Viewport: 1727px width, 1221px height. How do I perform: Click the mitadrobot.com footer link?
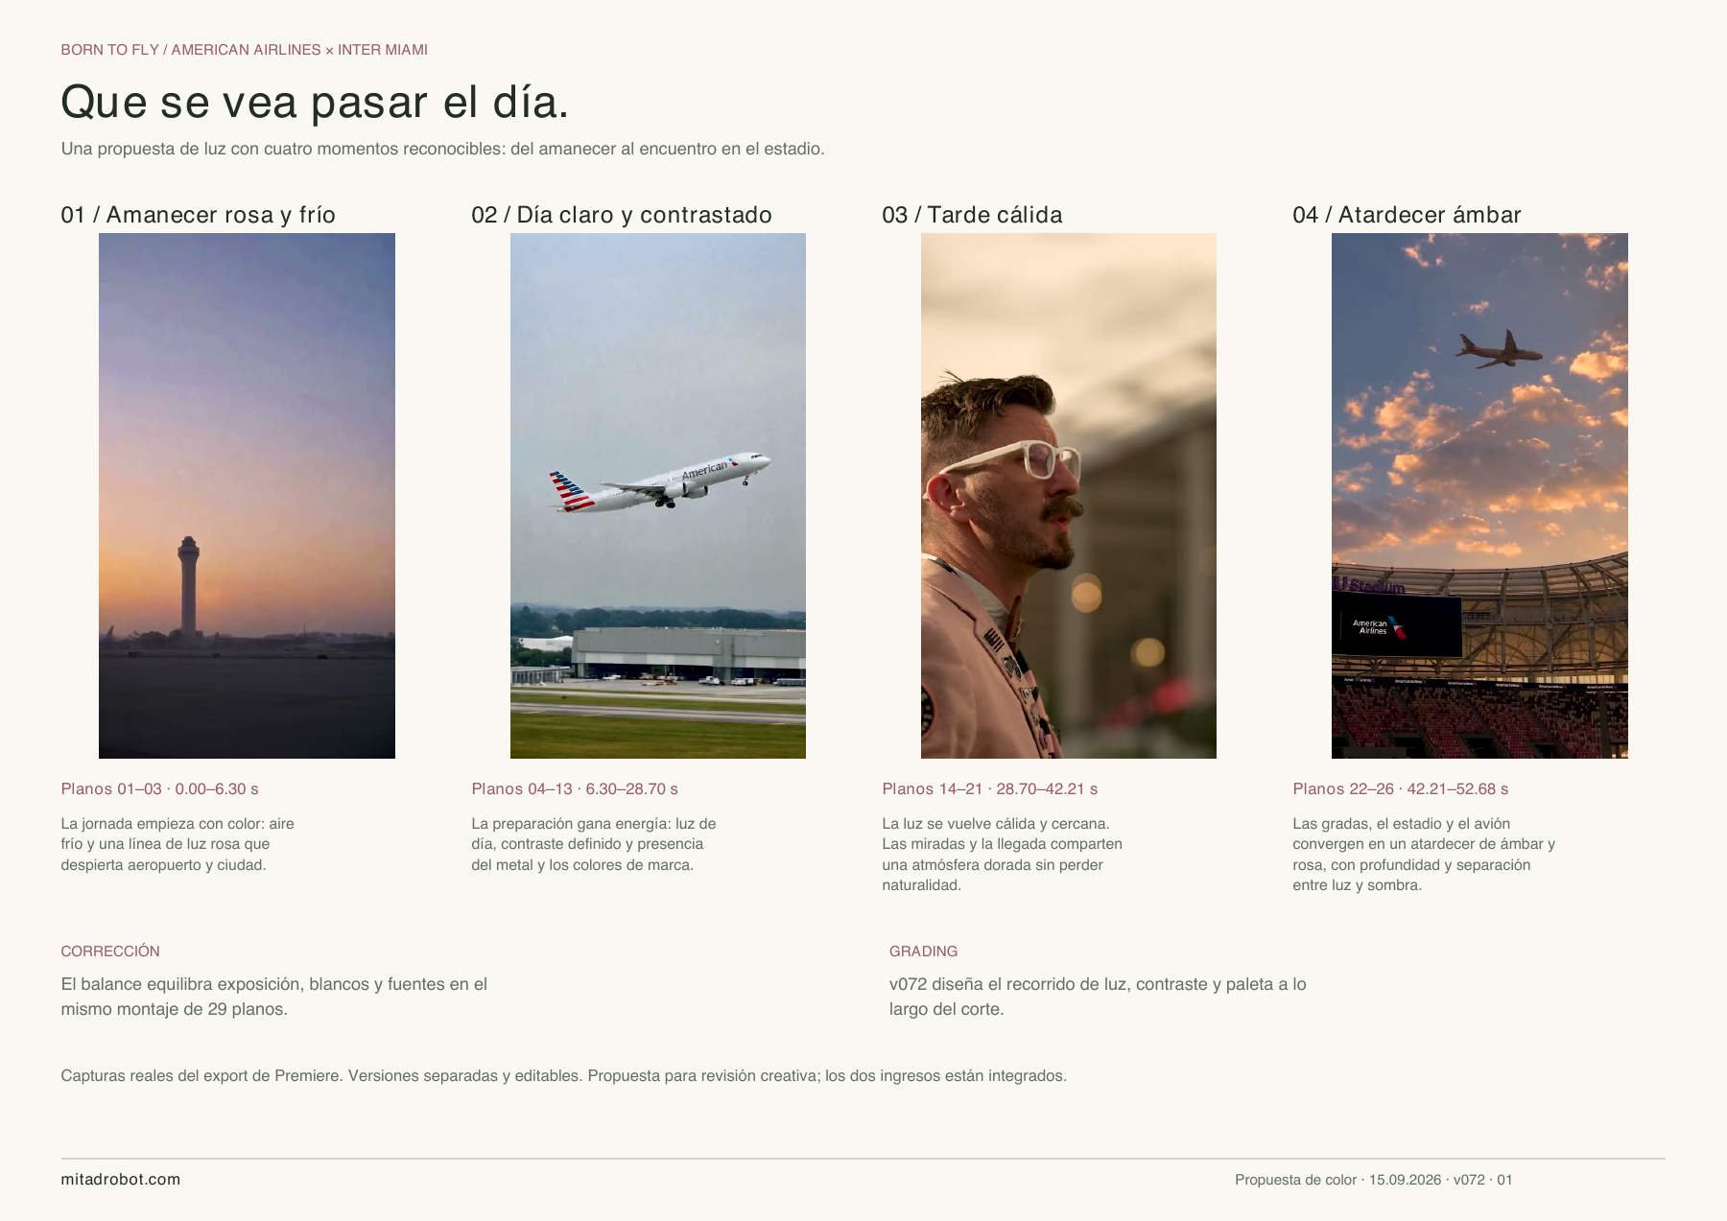click(121, 1180)
